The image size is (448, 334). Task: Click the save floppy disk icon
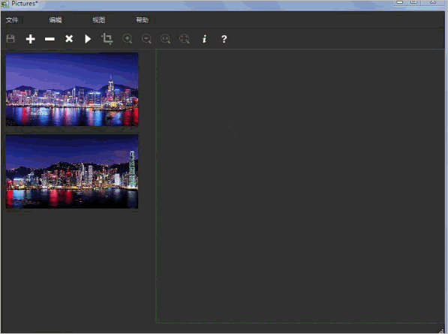coord(11,38)
